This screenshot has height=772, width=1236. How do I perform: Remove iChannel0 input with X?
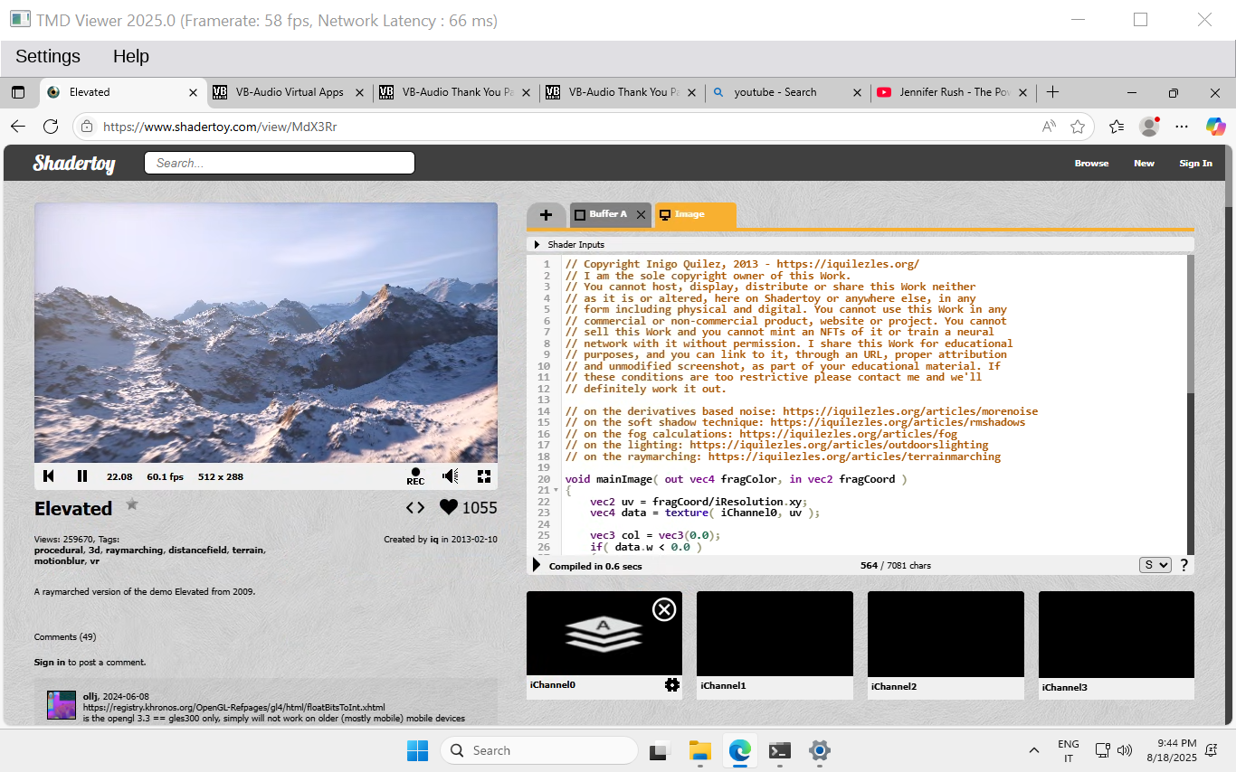pos(664,610)
